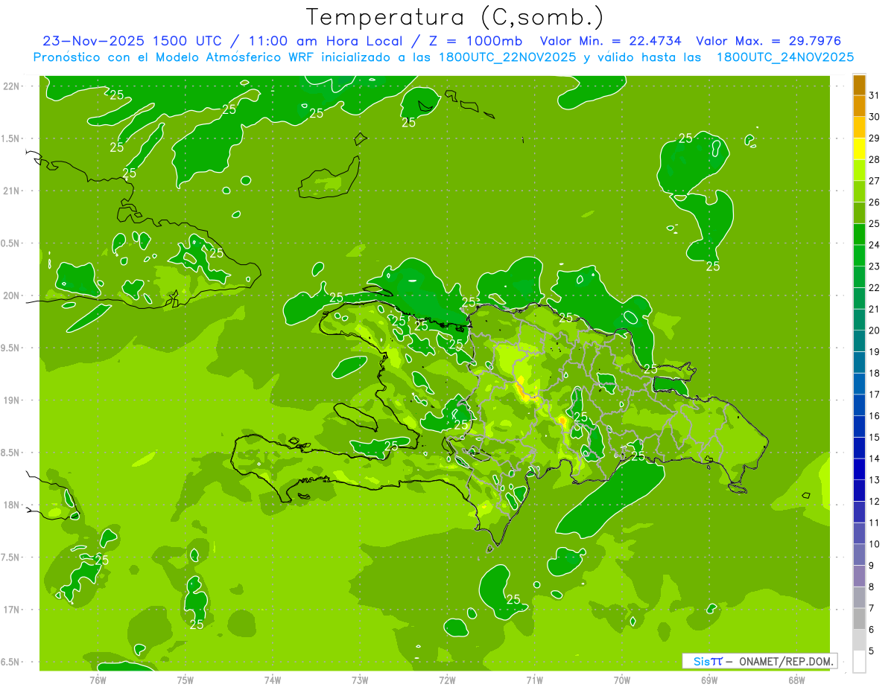This screenshot has width=894, height=690.
Task: Click the '19N' latitude label
Action: pyautogui.click(x=11, y=400)
